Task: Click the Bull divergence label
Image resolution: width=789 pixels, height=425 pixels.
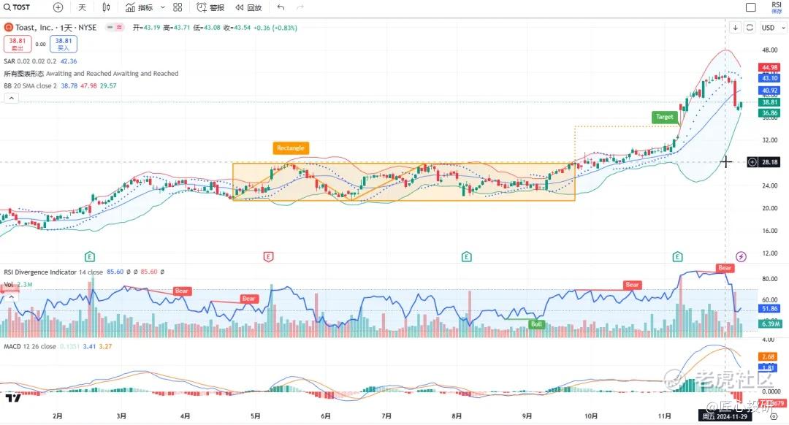Action: 536,324
